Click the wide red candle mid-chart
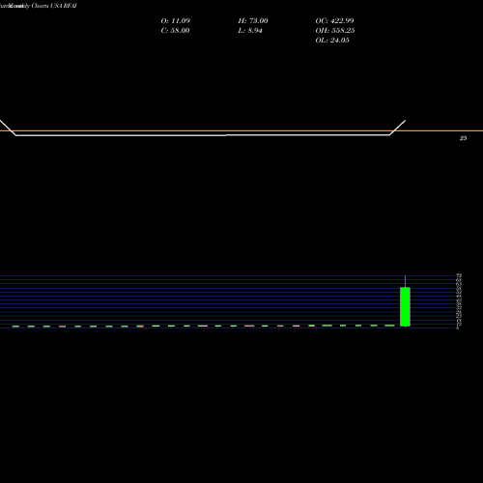483x483 pixels. pyautogui.click(x=249, y=327)
